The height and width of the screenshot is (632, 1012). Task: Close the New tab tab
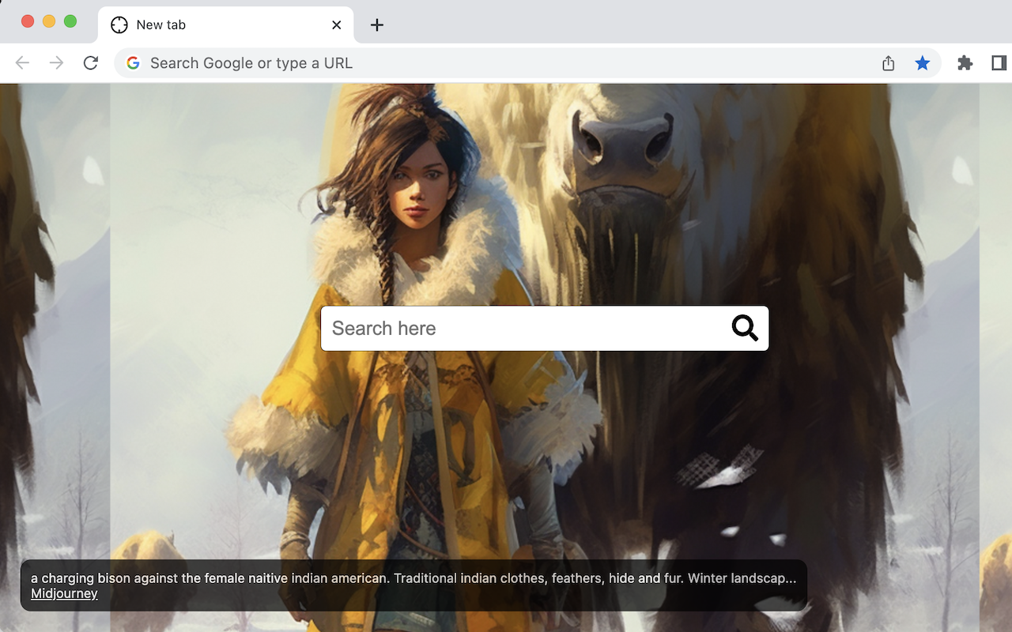click(x=337, y=25)
